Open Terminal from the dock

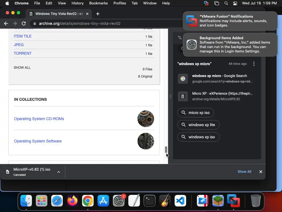(150, 201)
